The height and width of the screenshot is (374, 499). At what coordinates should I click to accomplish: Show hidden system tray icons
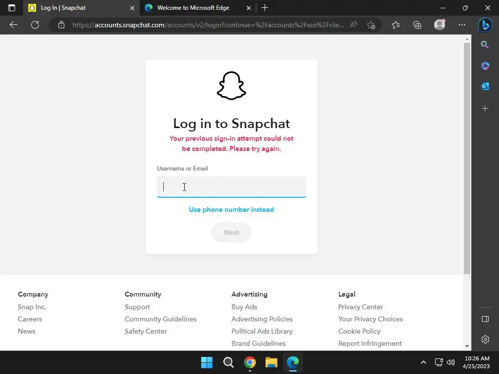pyautogui.click(x=423, y=362)
